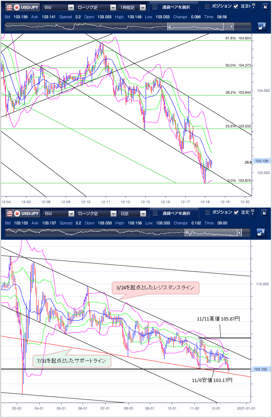Enable 通貨ペアを選択 checkbox in top chart
The height and width of the screenshot is (418, 272).
[155, 7]
